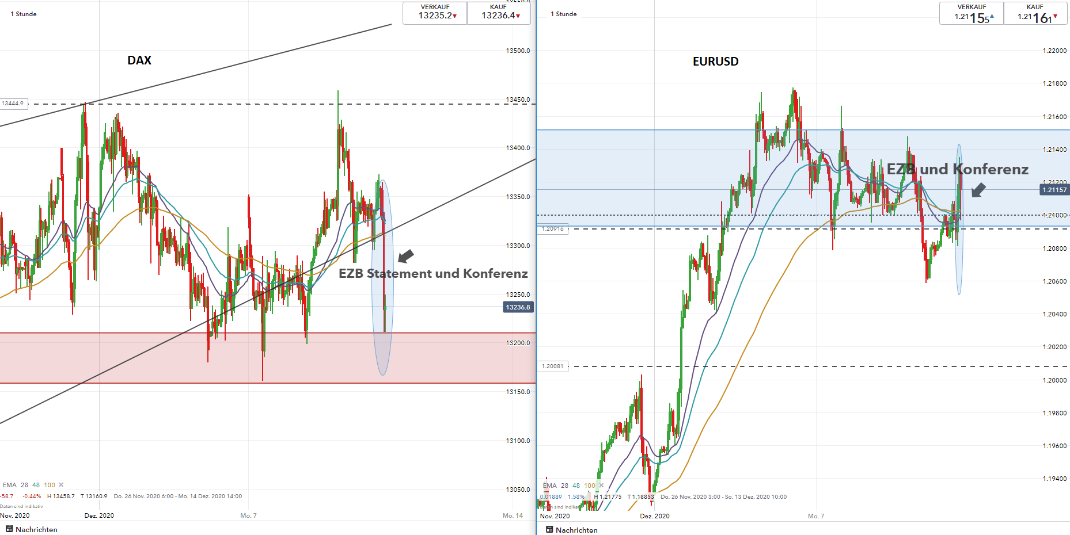Click the 13200.0 level on DAX price axis
The height and width of the screenshot is (535, 1070).
tap(518, 343)
